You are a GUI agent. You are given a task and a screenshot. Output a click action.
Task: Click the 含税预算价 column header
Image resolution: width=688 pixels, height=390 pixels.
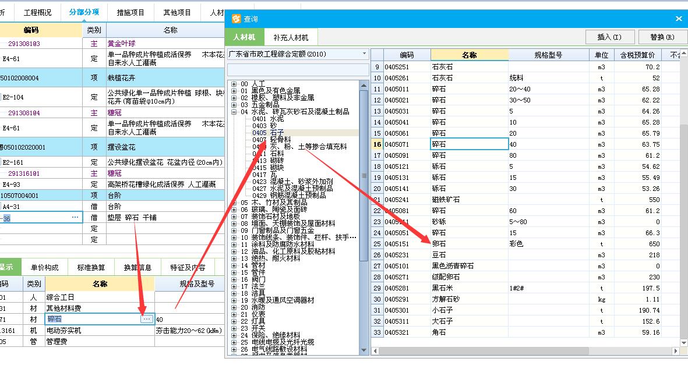coord(637,55)
